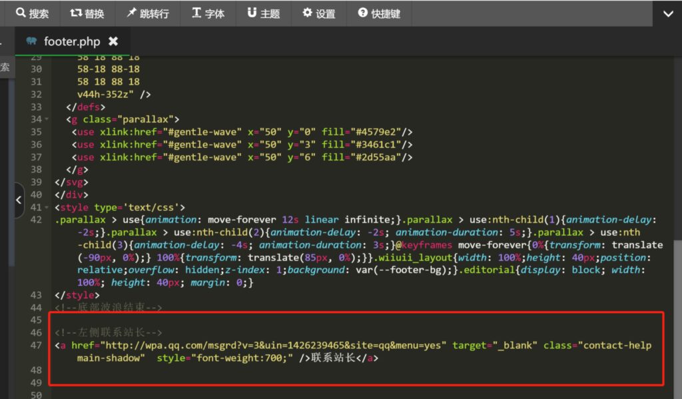
Task: Open the vertical 索 sidebar tab
Action: click(x=5, y=67)
